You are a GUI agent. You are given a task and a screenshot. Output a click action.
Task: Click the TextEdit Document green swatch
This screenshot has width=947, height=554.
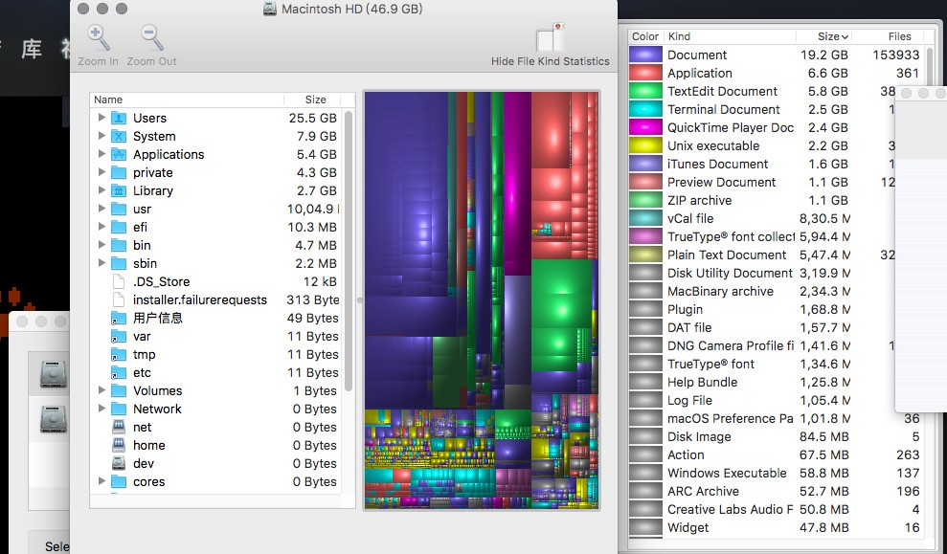click(645, 91)
